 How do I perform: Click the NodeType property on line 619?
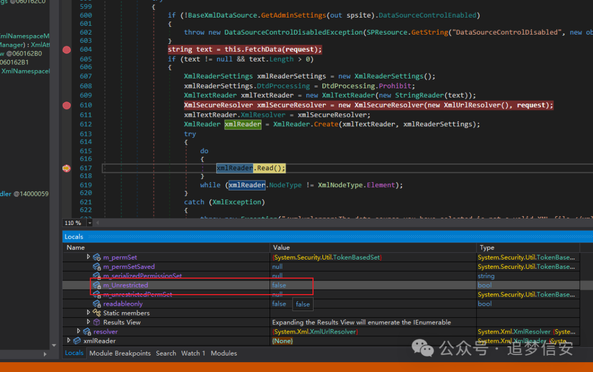(285, 185)
